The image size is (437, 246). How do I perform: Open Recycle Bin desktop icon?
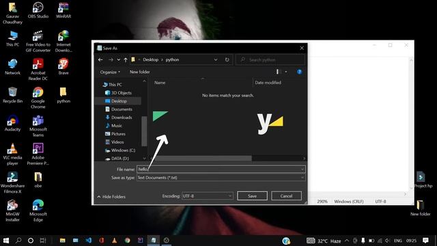pyautogui.click(x=12, y=95)
